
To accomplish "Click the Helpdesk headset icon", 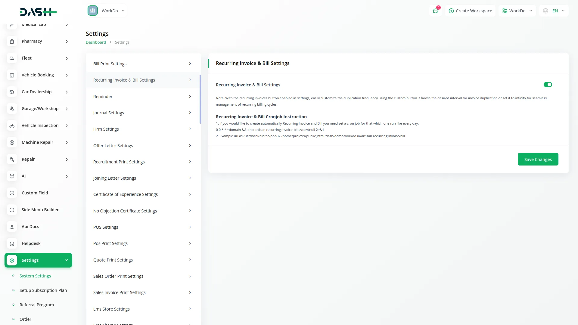I will [12, 244].
